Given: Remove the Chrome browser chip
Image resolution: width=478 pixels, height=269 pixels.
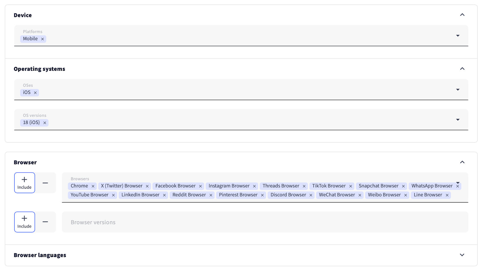Looking at the screenshot, I should pos(93,186).
